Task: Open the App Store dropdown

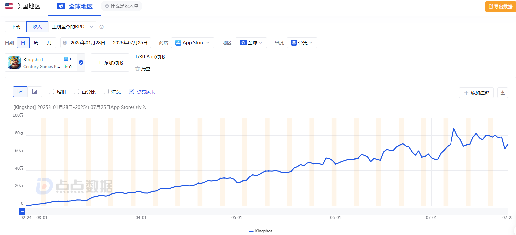Action: (193, 43)
